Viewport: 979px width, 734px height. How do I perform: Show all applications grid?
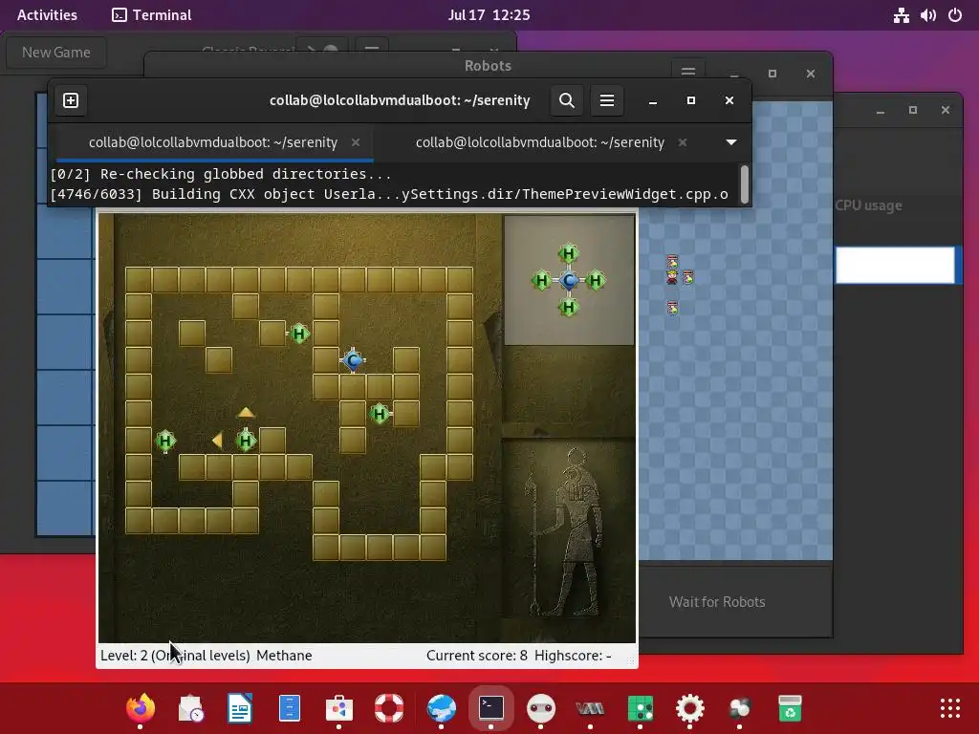(950, 708)
